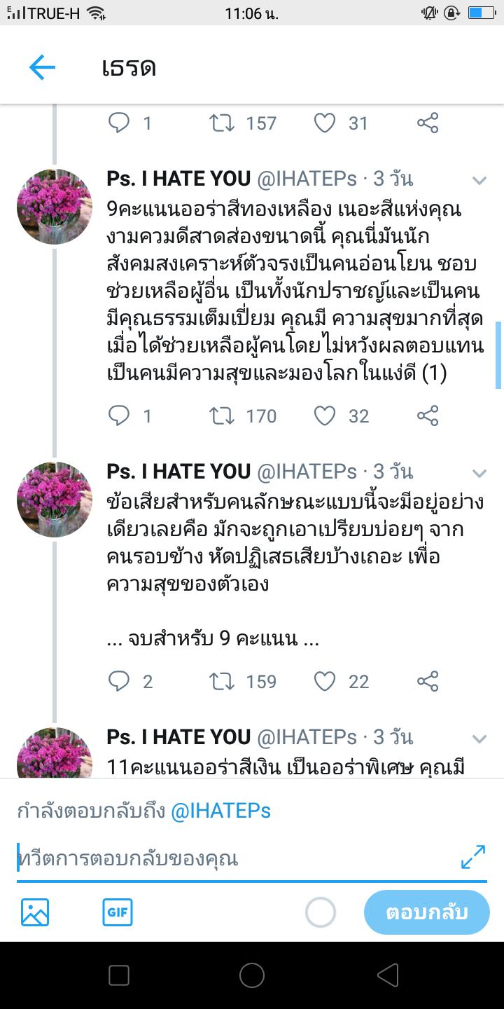Like the tweet with 32 likes
Viewport: 504px width, 1009px height.
pos(325,416)
